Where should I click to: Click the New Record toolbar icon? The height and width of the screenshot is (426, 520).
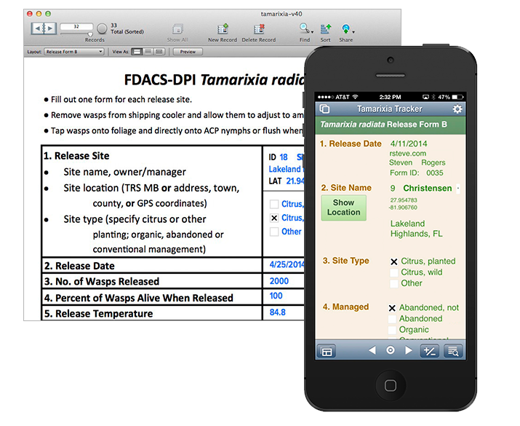point(223,29)
